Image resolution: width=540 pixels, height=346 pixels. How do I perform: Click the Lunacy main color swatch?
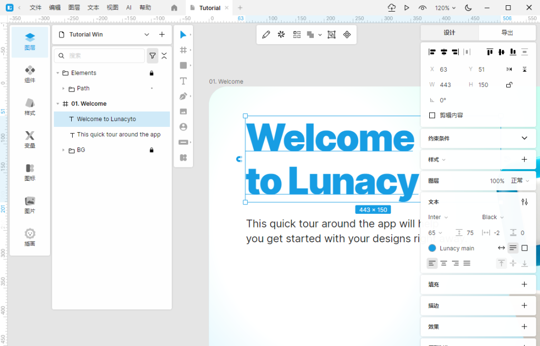click(x=432, y=248)
